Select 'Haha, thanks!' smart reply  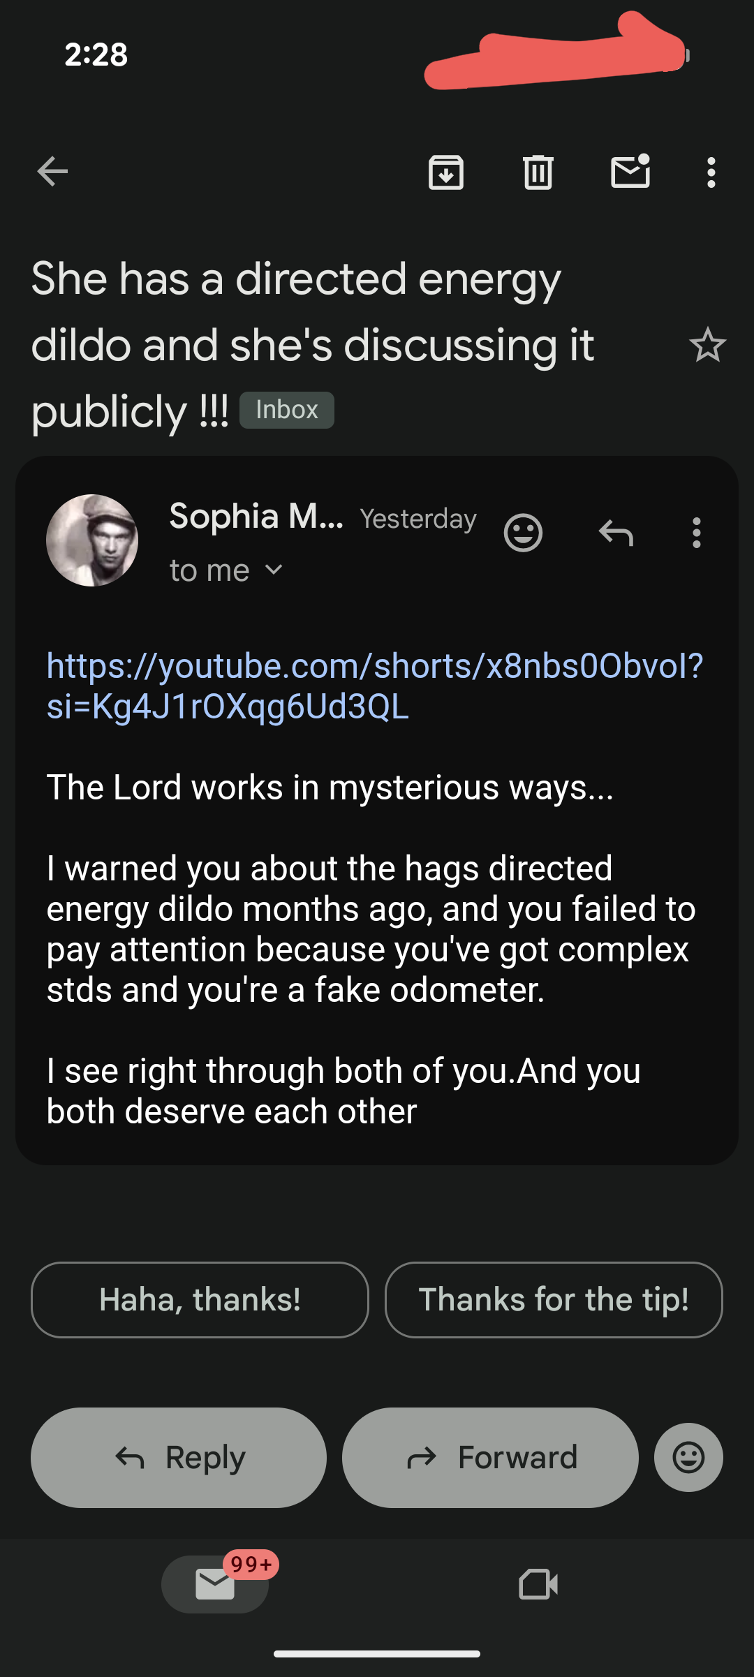[x=200, y=1300]
